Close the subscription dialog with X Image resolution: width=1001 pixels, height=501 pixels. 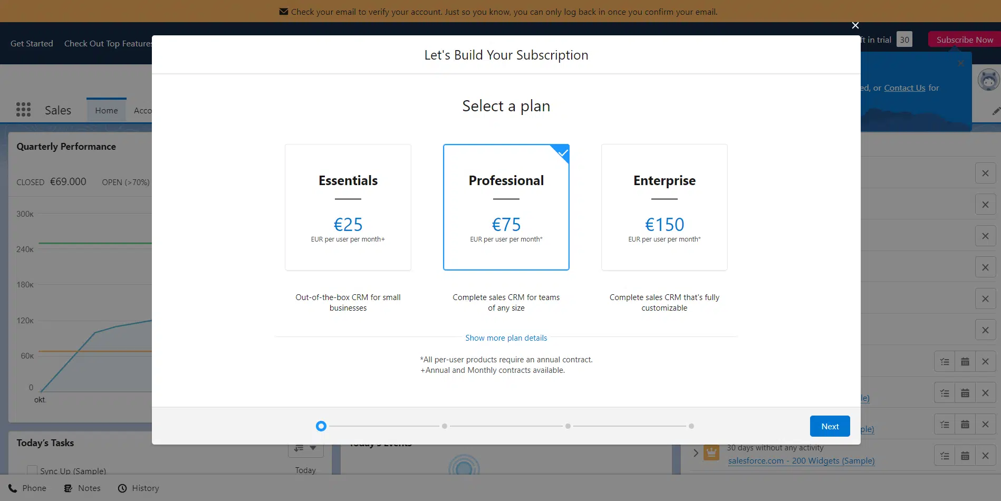(855, 25)
